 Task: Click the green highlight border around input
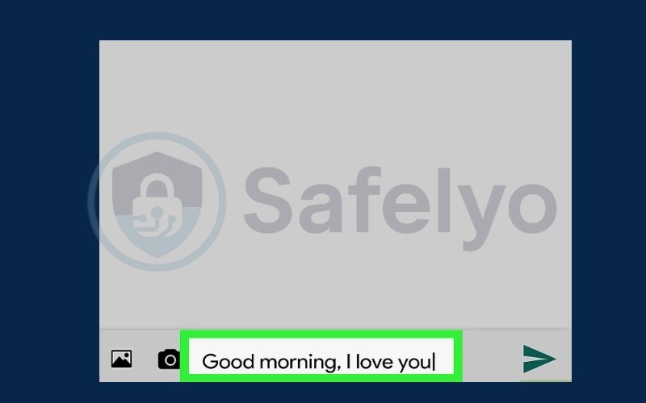[x=321, y=334]
